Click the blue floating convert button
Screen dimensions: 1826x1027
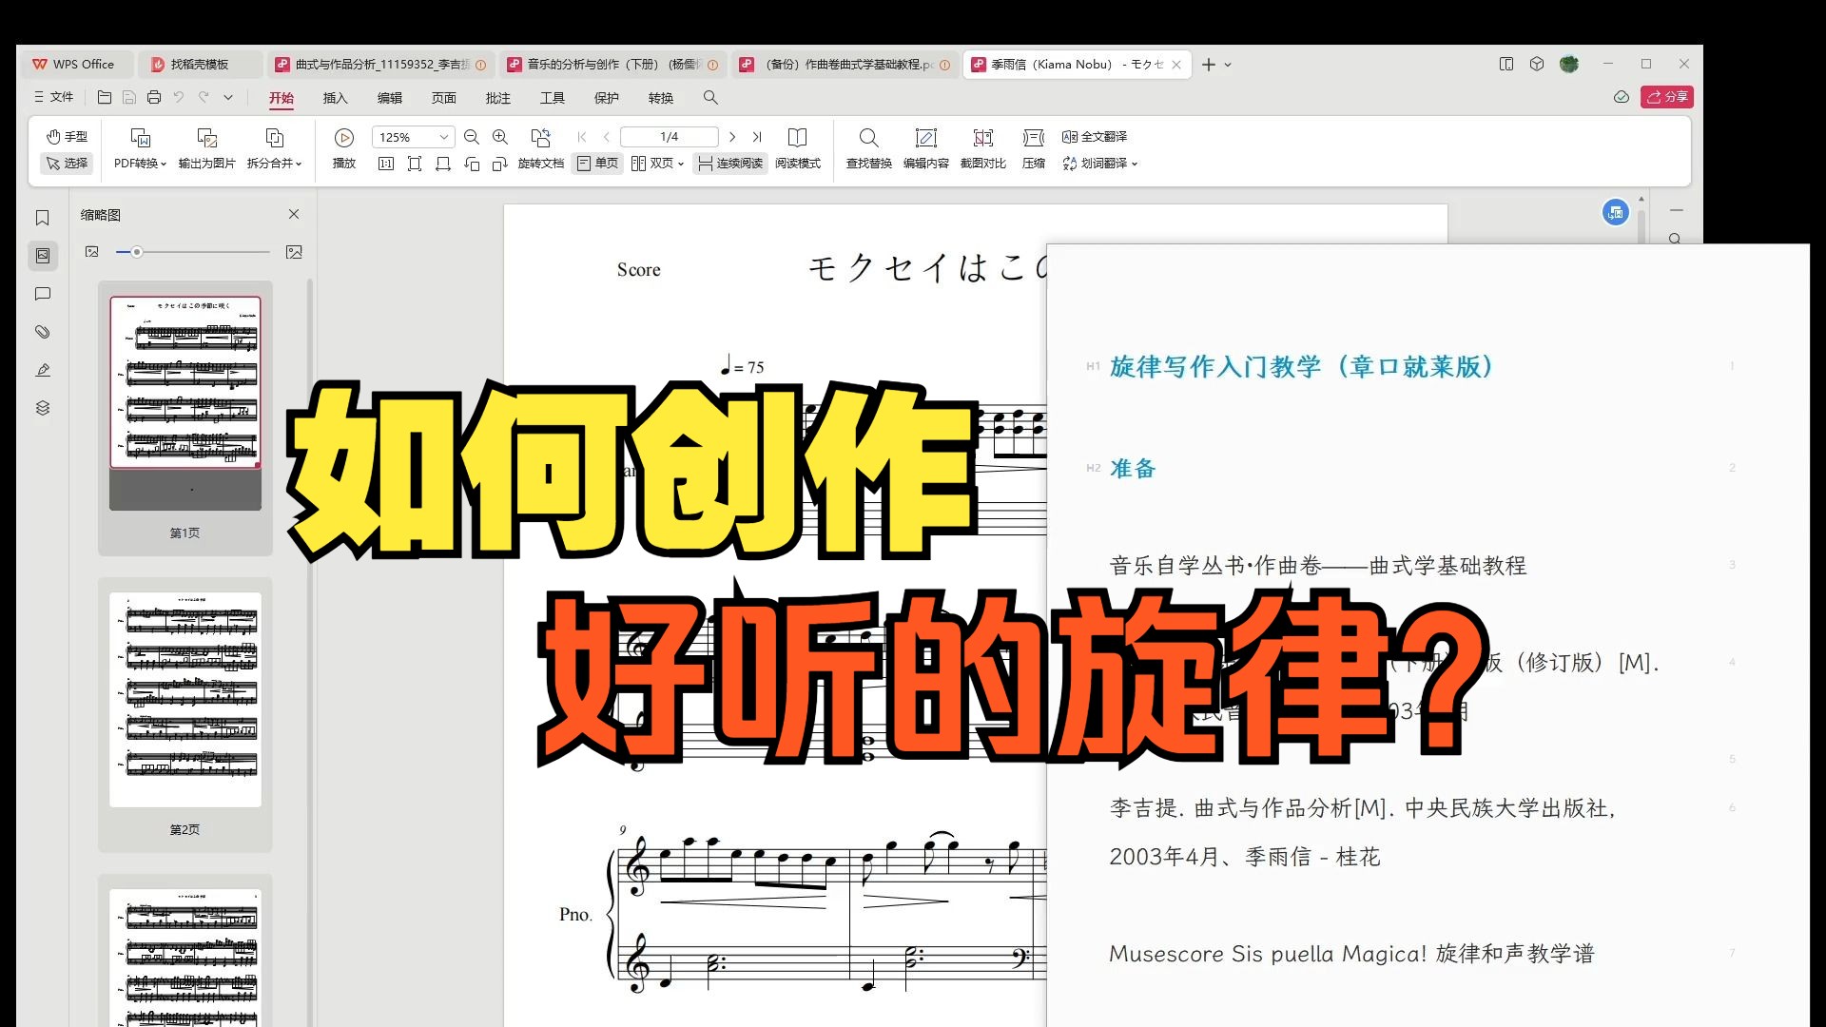tap(1615, 213)
